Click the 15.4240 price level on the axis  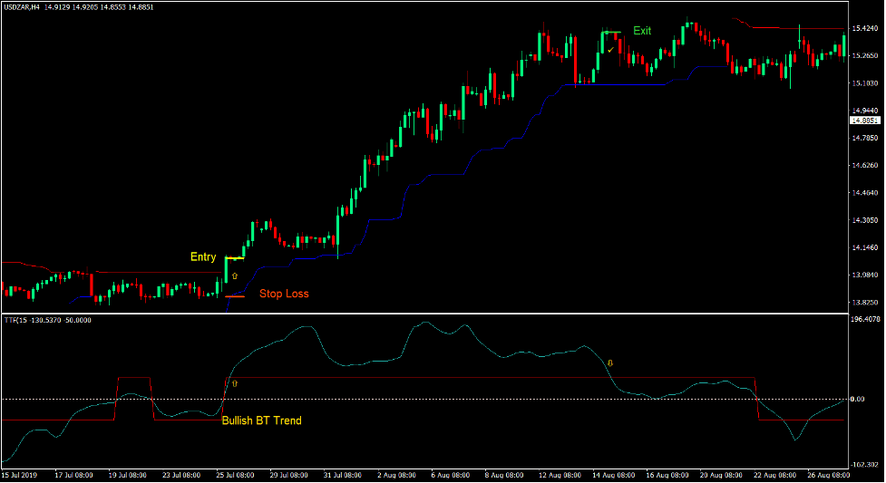coord(864,28)
